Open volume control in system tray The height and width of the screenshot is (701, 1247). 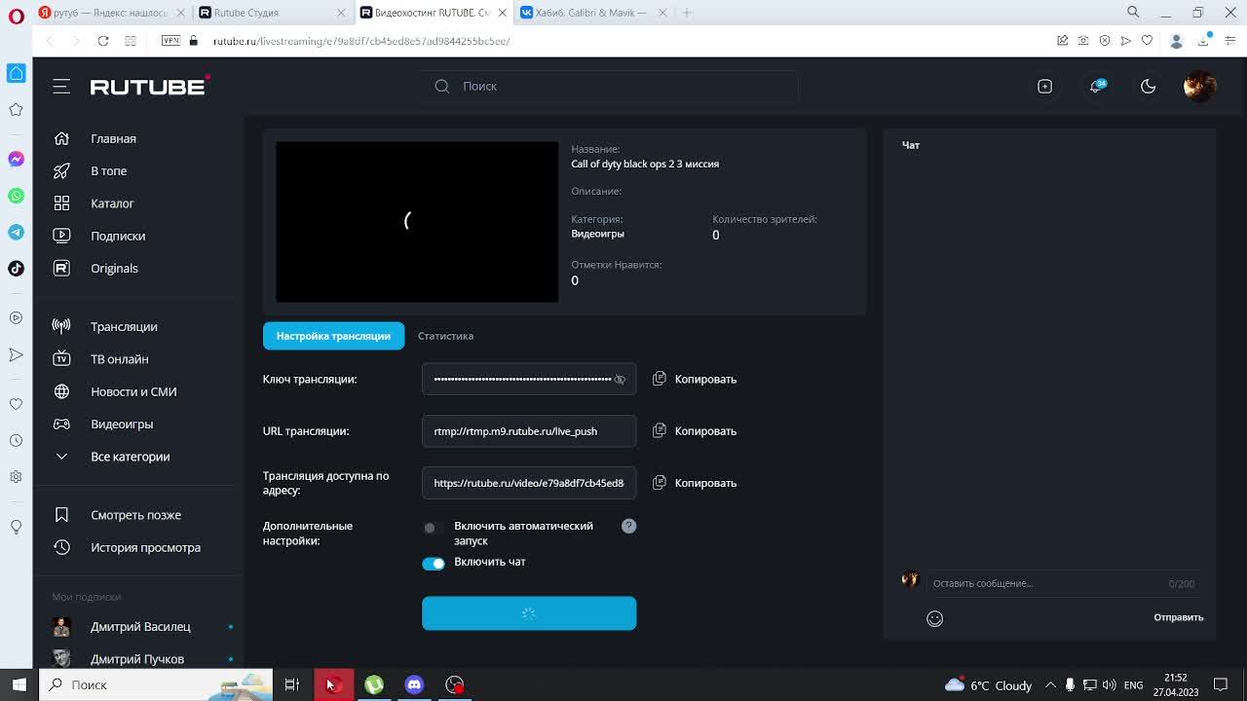pyautogui.click(x=1109, y=685)
